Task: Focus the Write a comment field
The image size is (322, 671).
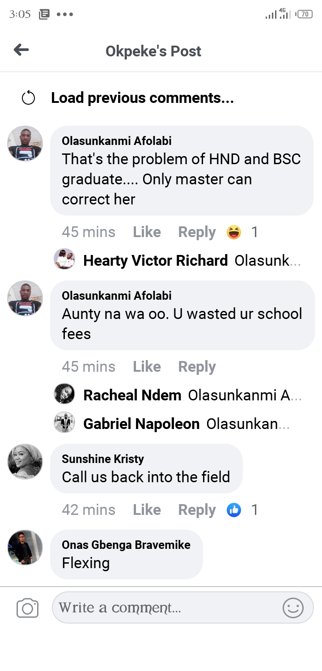Action: click(165, 607)
